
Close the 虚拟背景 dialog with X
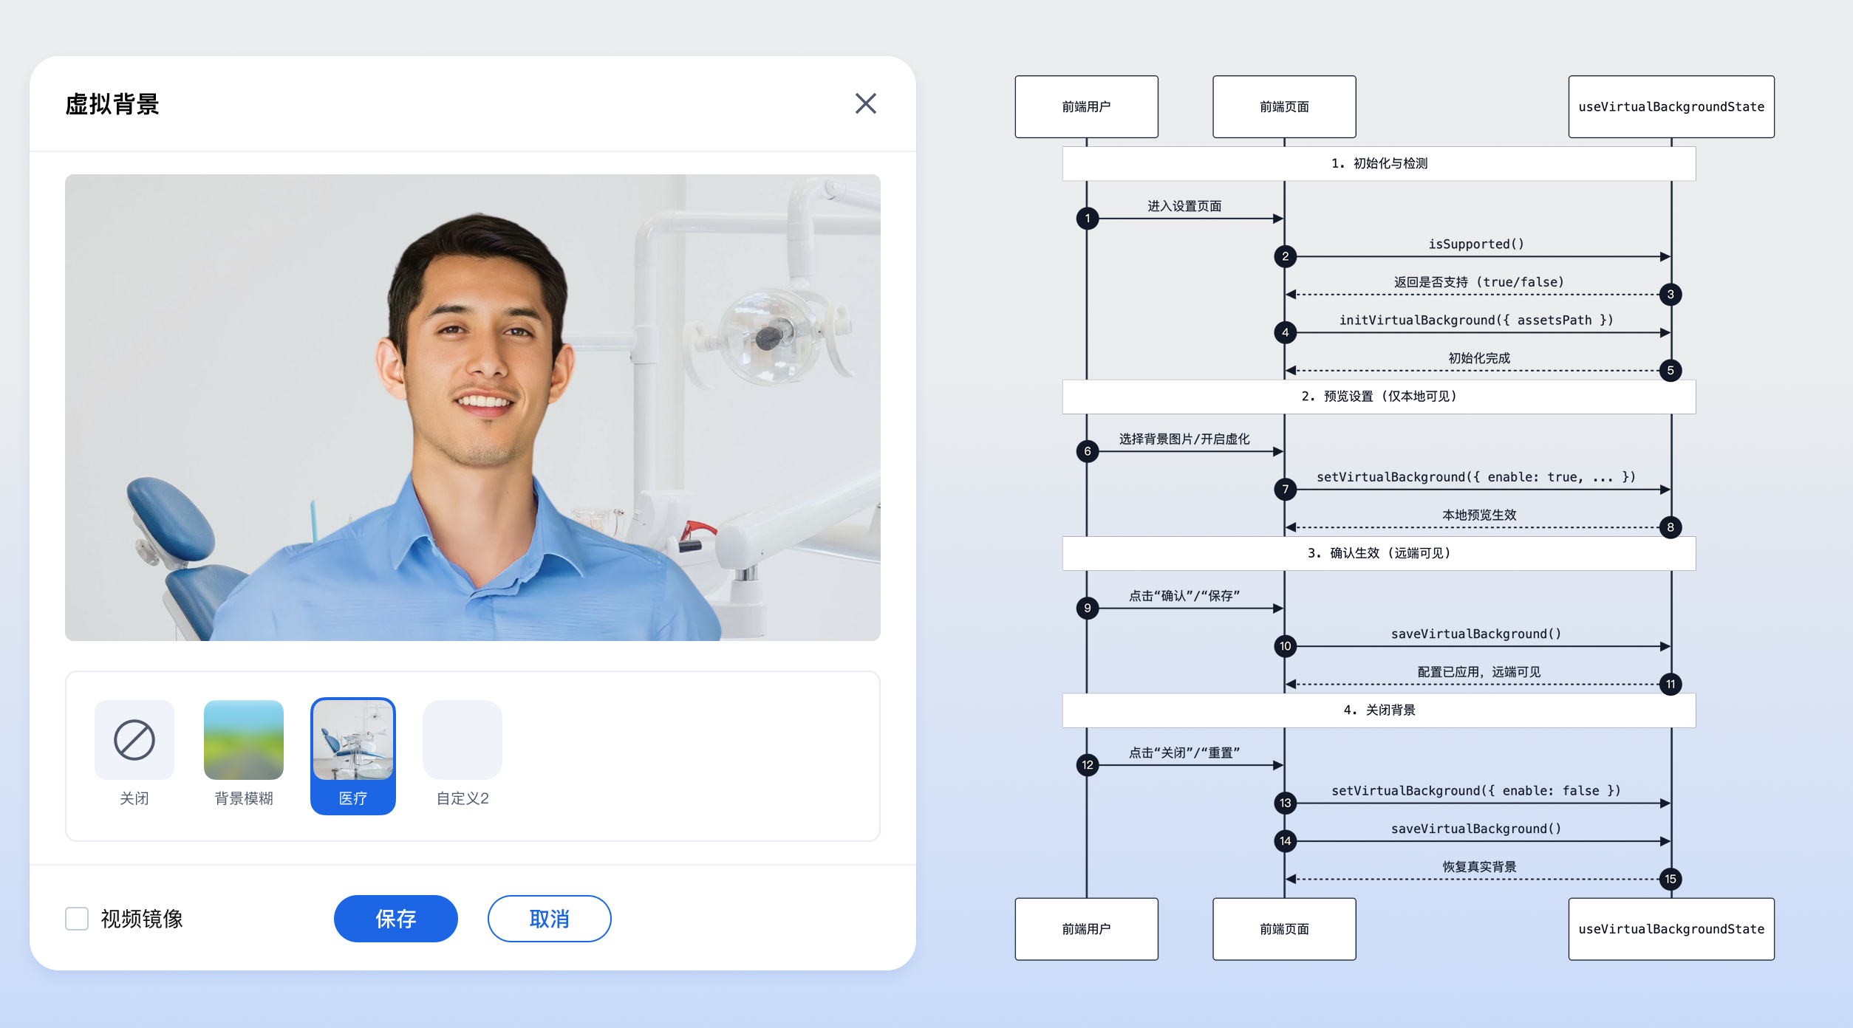coord(865,103)
